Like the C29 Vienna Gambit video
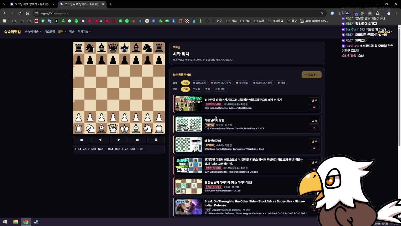 tap(314, 121)
